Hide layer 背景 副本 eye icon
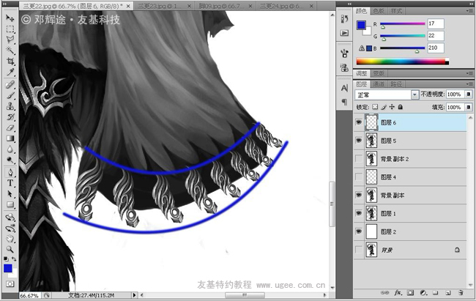The image size is (476, 301). tap(359, 195)
